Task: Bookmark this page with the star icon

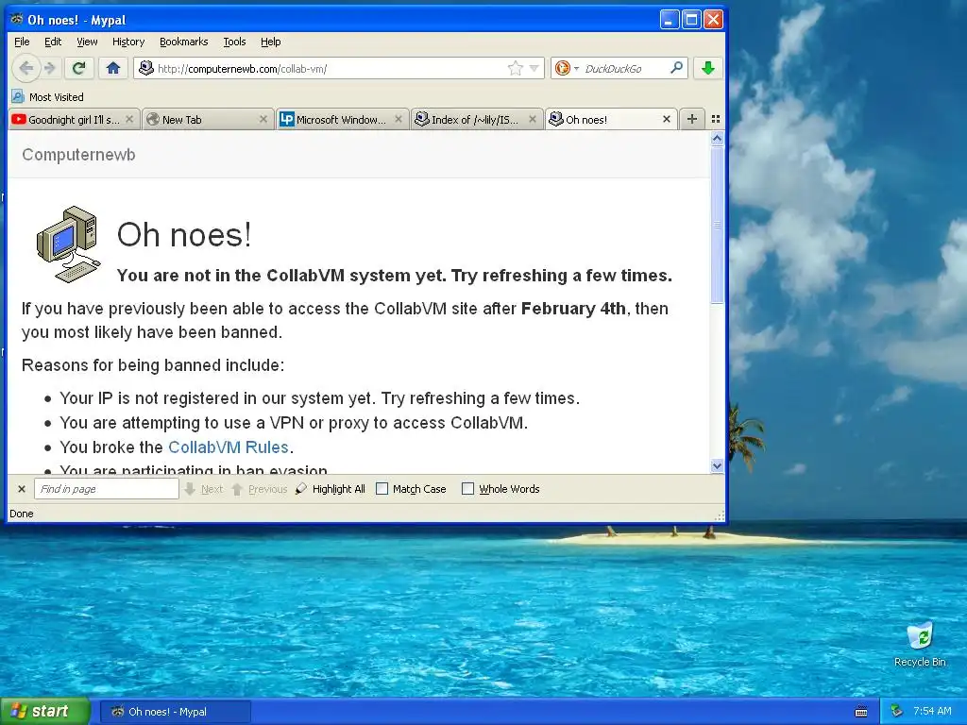Action: click(515, 68)
